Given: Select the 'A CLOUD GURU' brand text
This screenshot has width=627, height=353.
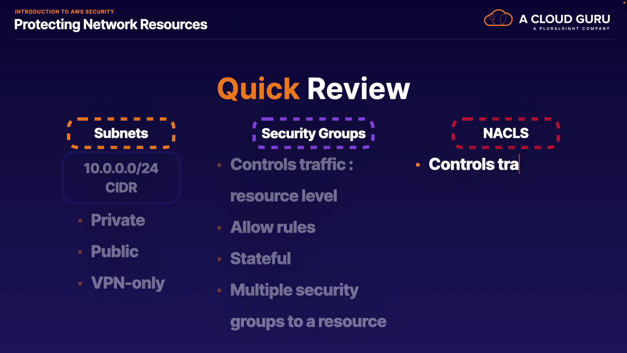Looking at the screenshot, I should point(564,19).
